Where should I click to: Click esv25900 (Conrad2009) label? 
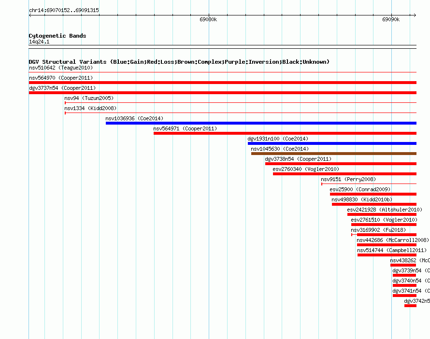pyautogui.click(x=360, y=189)
